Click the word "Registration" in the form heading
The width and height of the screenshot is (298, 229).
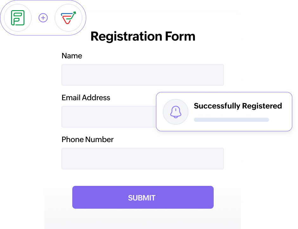coord(126,36)
